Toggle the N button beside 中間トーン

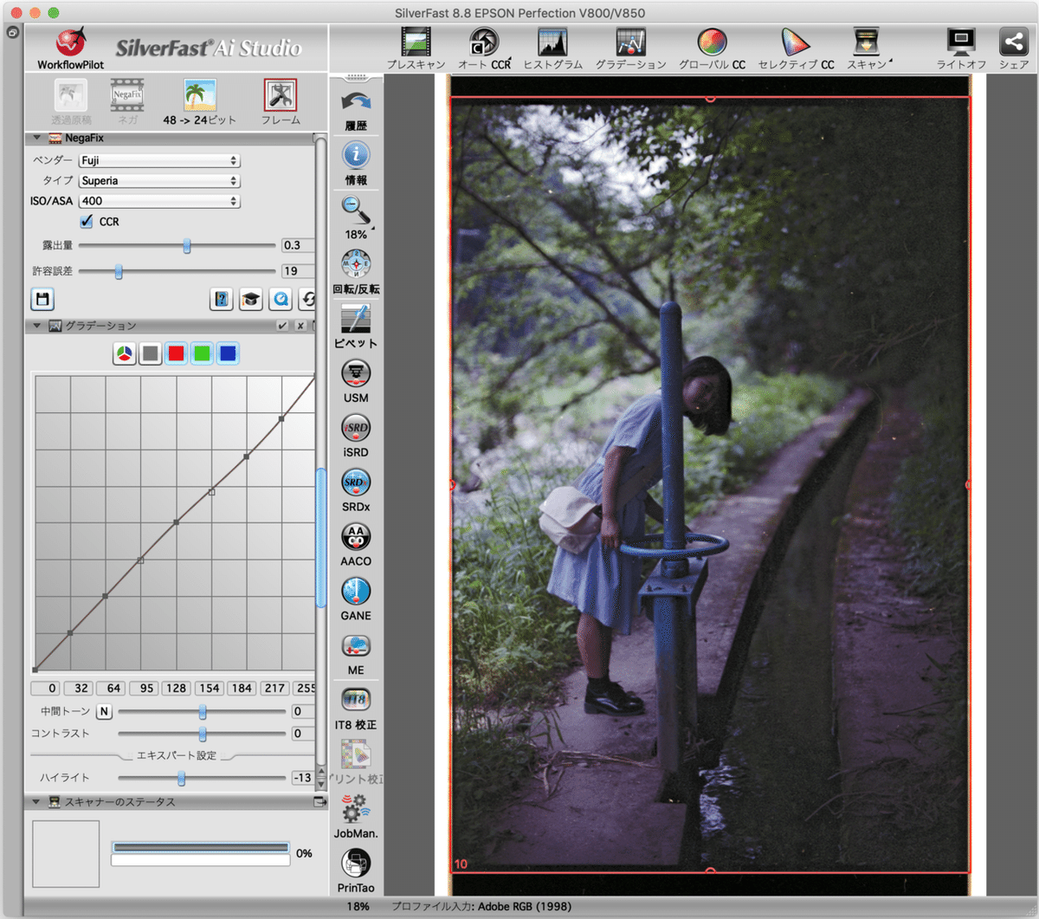coord(104,712)
